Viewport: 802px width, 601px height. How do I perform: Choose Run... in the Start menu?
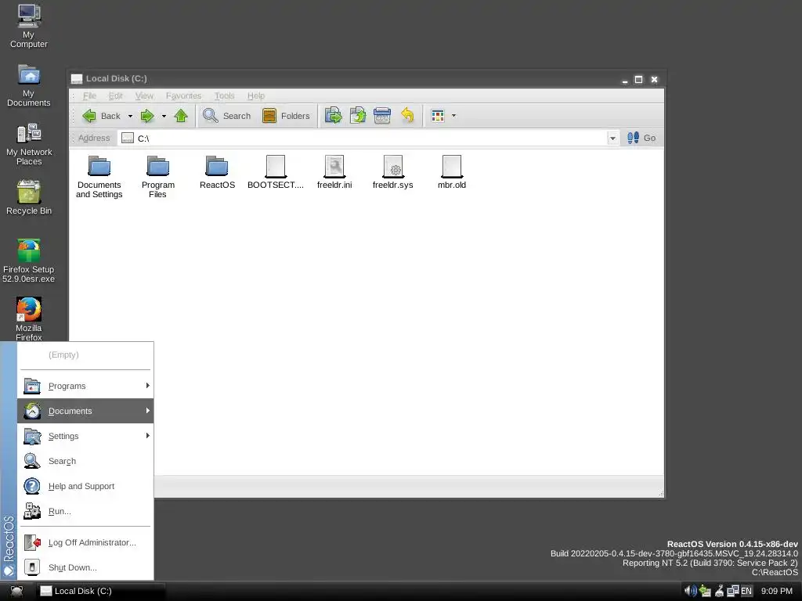pyautogui.click(x=85, y=511)
